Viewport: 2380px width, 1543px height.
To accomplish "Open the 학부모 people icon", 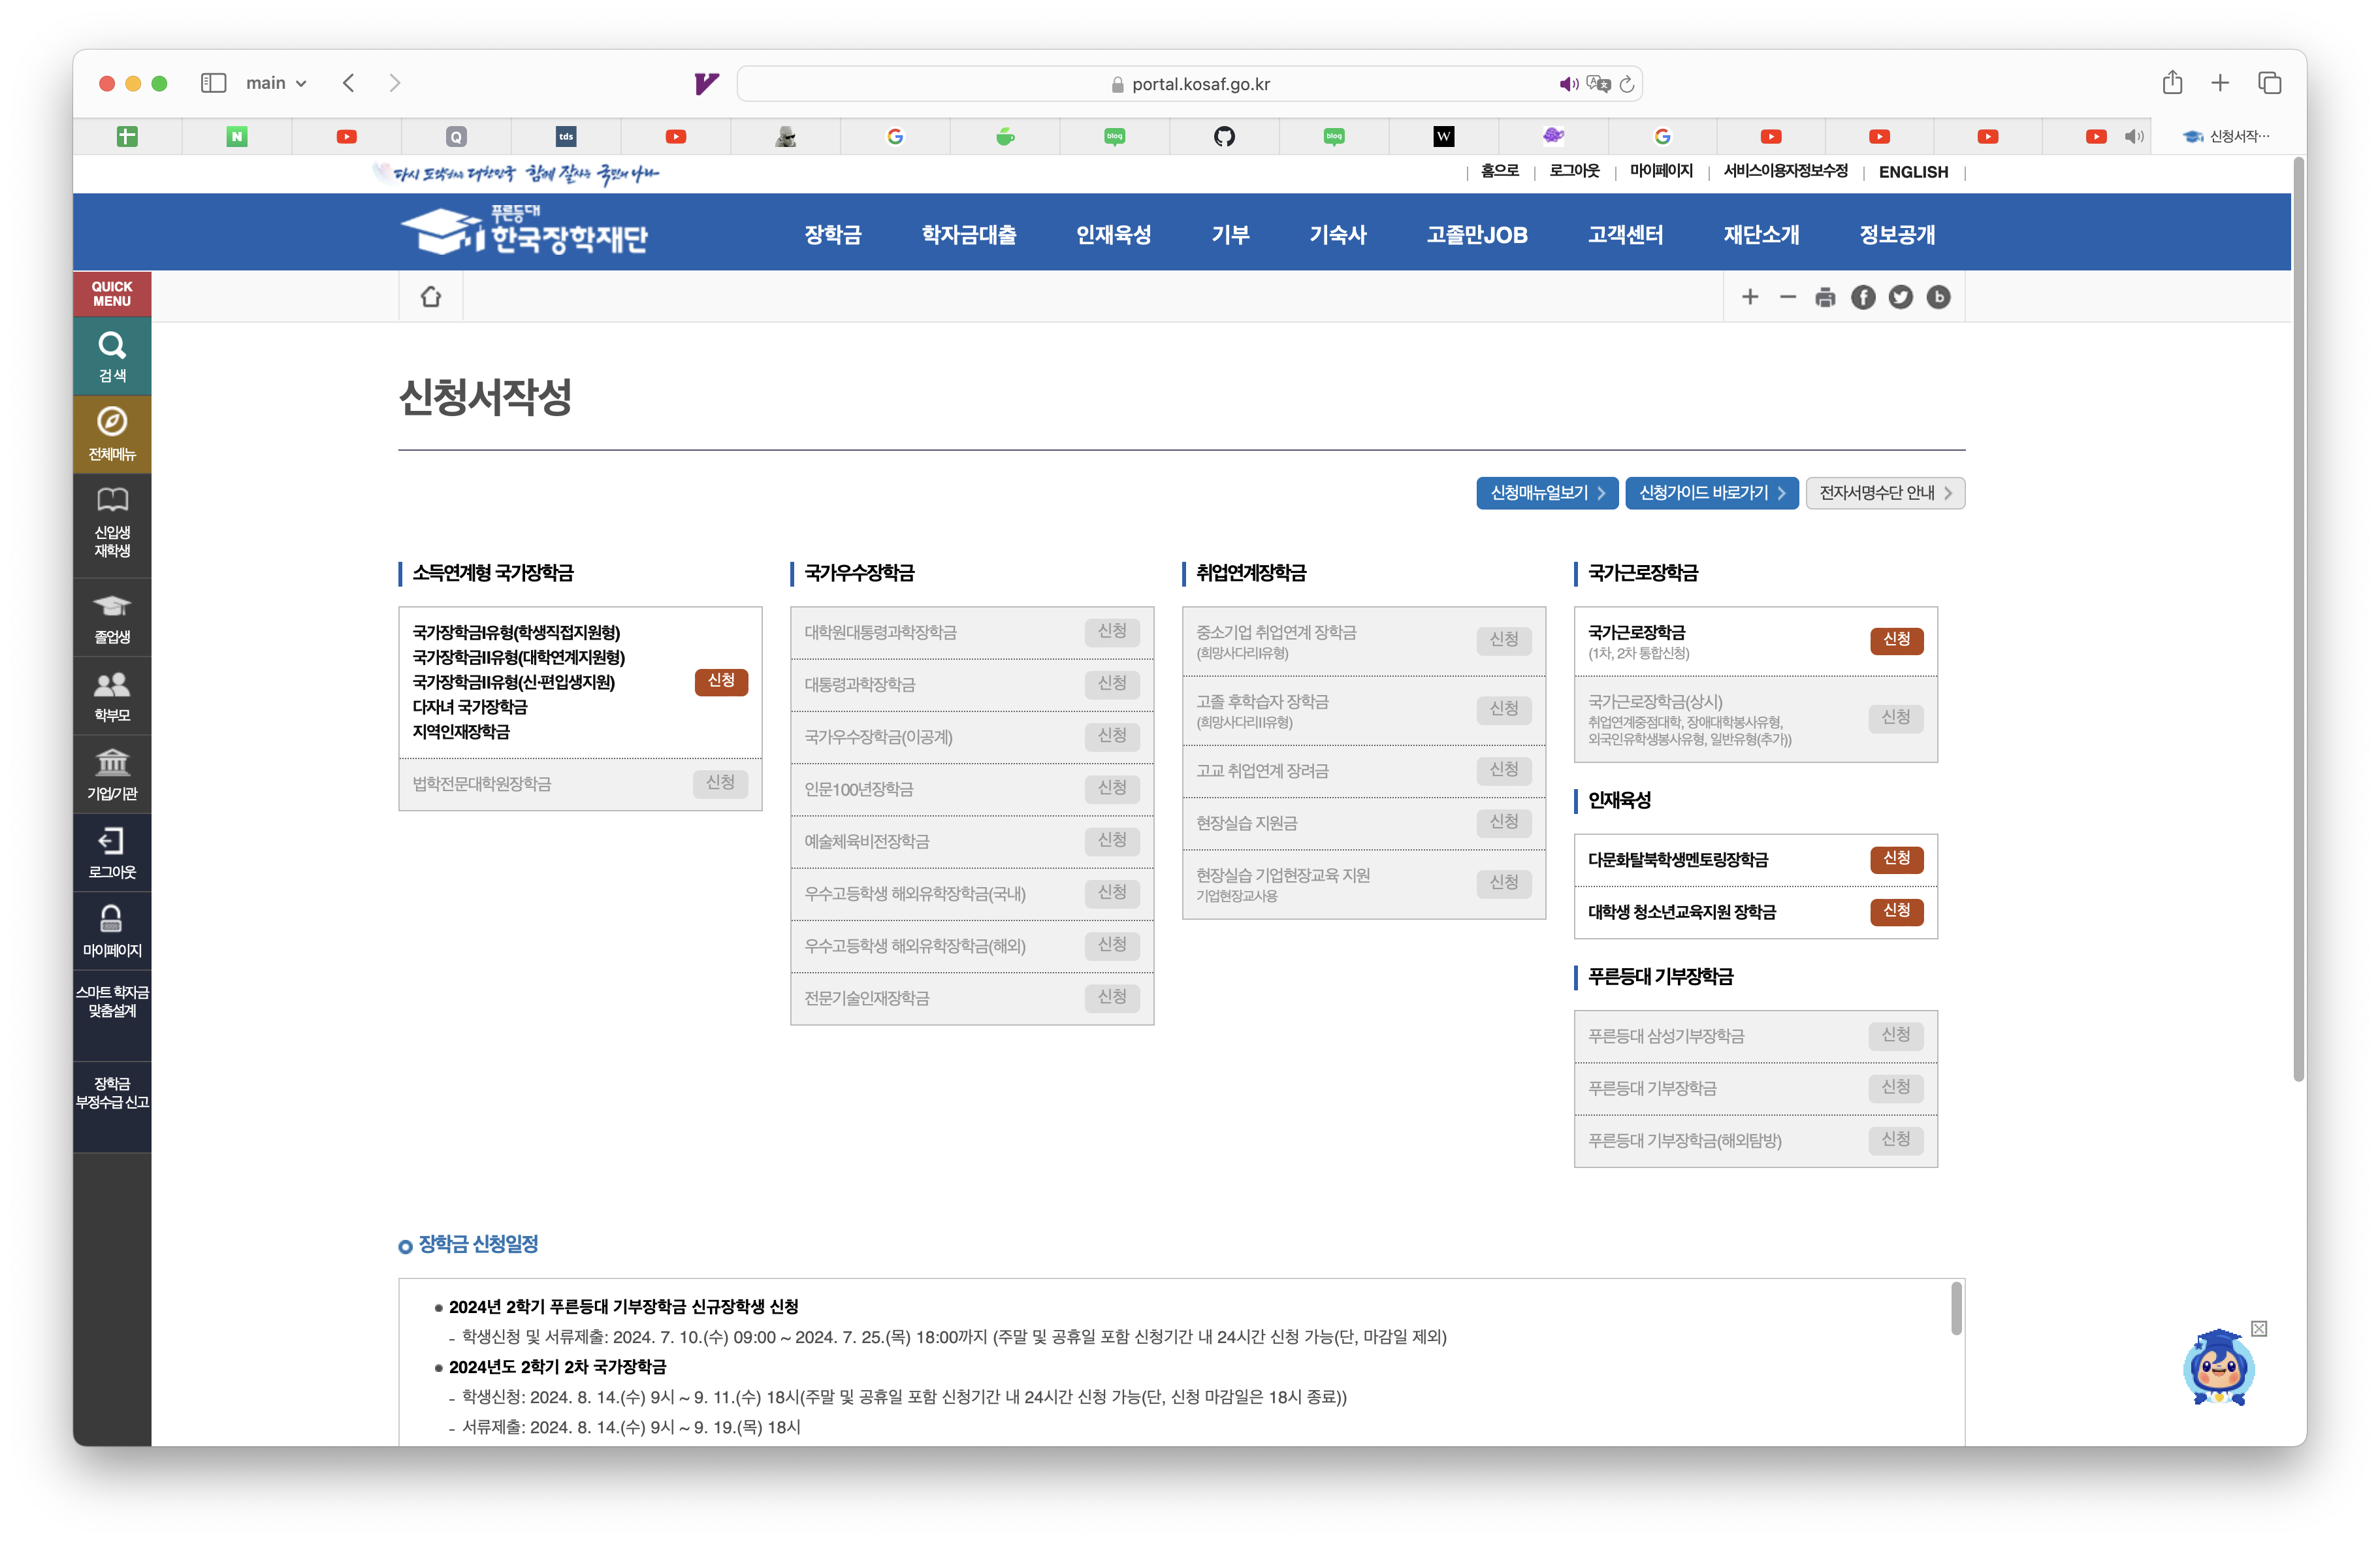I will (112, 696).
